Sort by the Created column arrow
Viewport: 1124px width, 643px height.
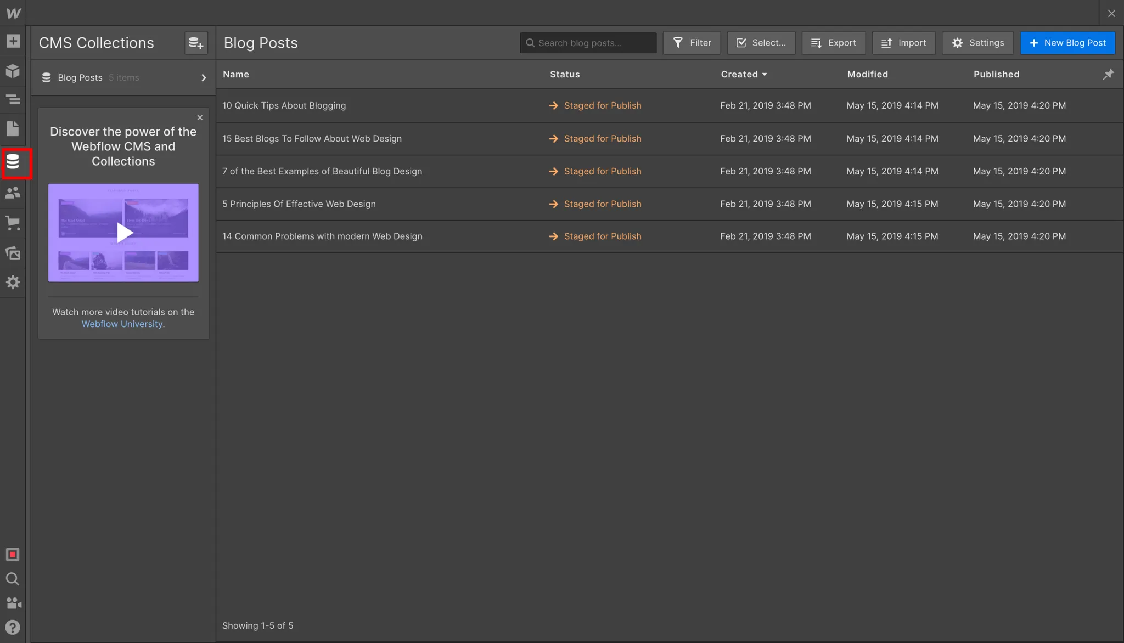765,75
